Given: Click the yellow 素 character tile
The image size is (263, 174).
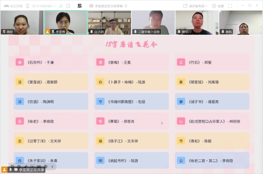Looking at the screenshot, I should pyautogui.click(x=181, y=82).
